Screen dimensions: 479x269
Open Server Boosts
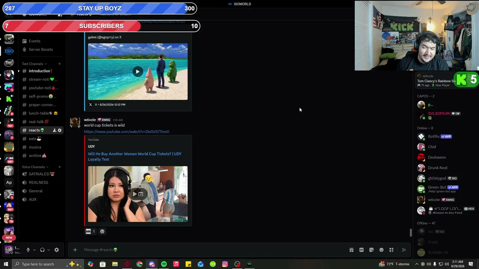click(41, 50)
